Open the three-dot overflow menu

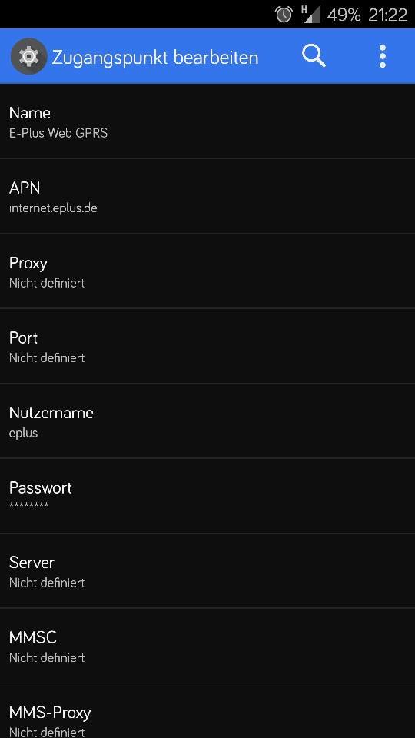pos(383,56)
